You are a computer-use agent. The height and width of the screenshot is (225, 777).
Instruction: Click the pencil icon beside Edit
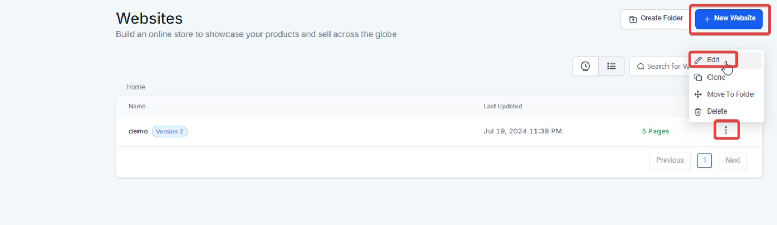pos(698,60)
